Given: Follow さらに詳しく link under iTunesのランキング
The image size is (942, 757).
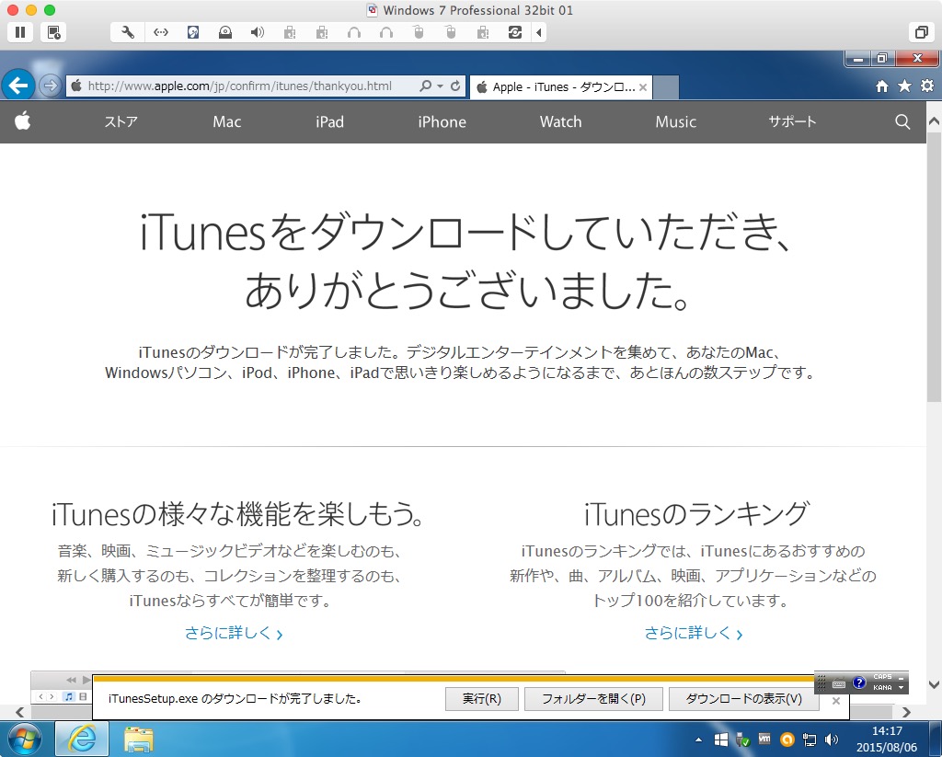Looking at the screenshot, I should click(x=694, y=633).
